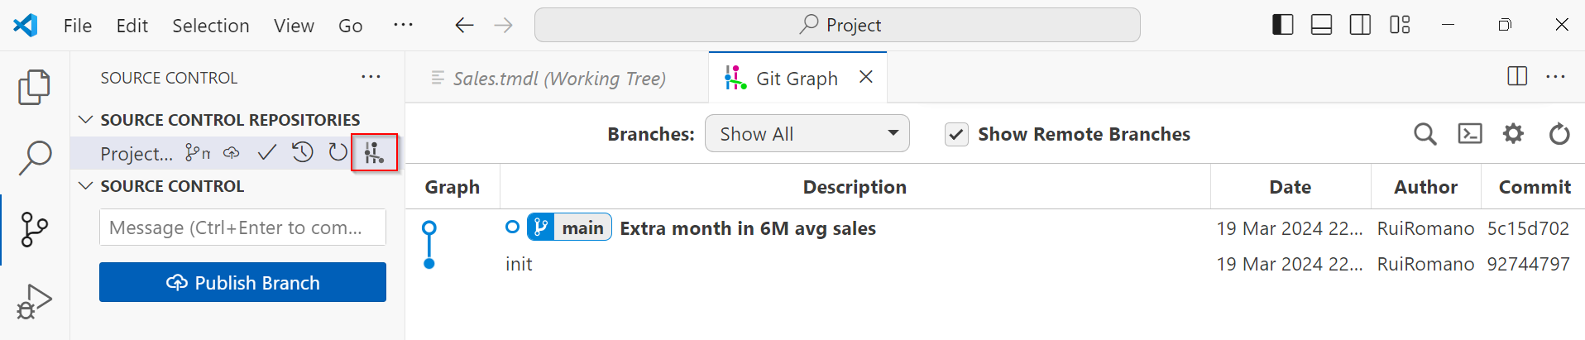This screenshot has height=340, width=1585.
Task: Open the Explorer view in activity bar
Action: coord(34,87)
